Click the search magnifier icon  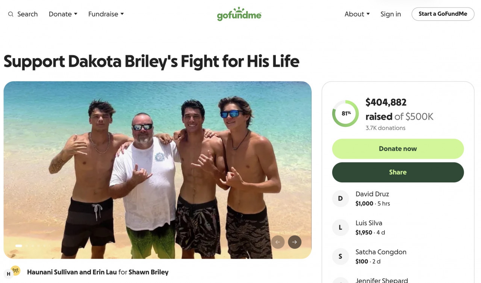click(11, 14)
